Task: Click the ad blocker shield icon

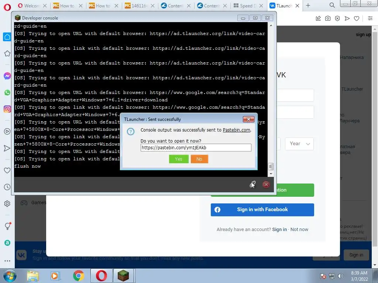Action: (x=337, y=18)
